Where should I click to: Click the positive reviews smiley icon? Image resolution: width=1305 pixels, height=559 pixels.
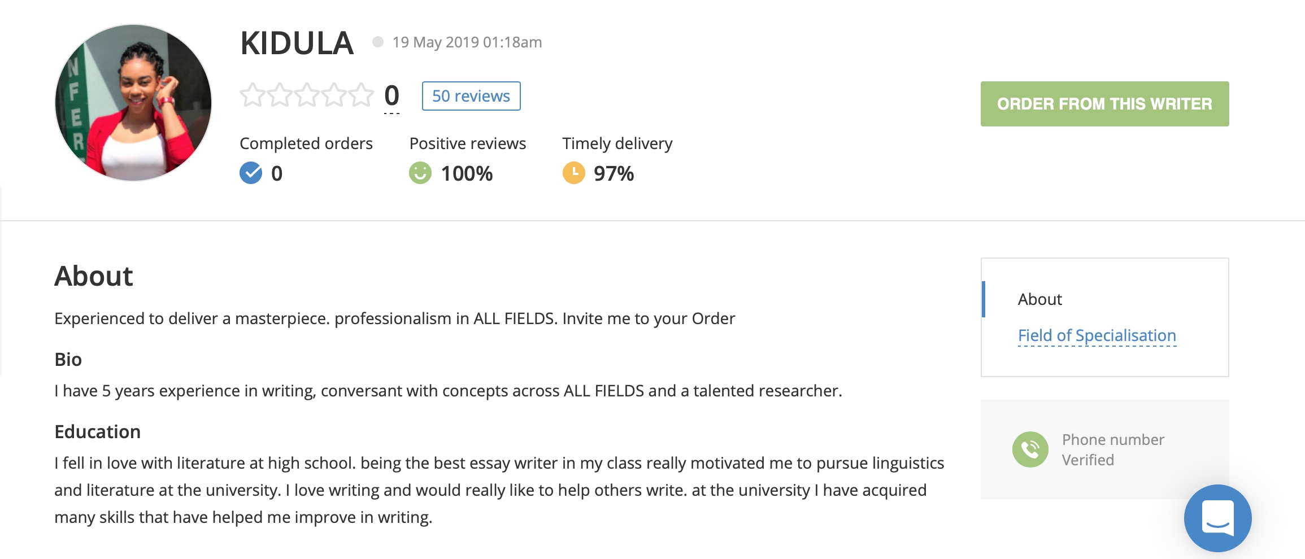[420, 173]
